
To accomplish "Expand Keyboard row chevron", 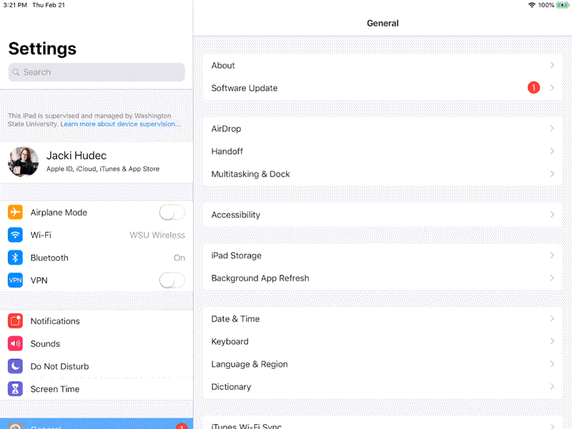I will click(552, 341).
